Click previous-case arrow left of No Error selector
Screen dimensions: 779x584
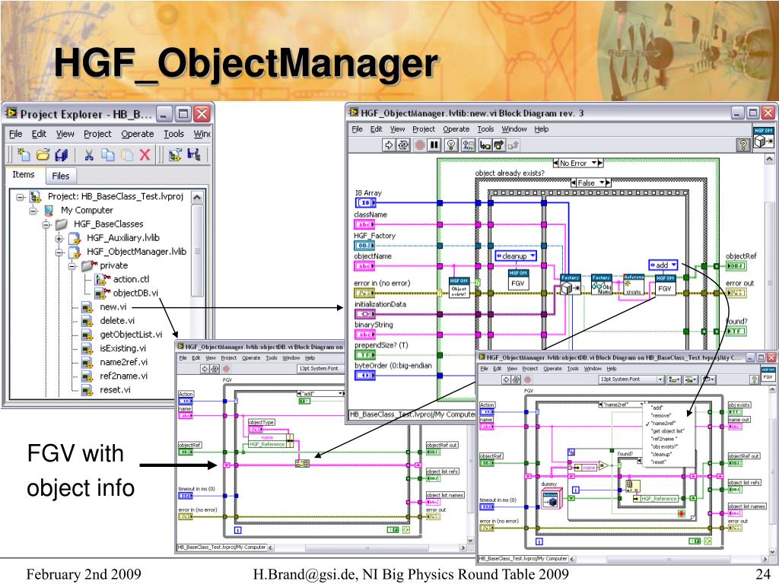pos(555,163)
